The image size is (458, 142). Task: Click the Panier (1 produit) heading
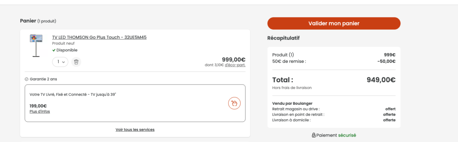38,21
